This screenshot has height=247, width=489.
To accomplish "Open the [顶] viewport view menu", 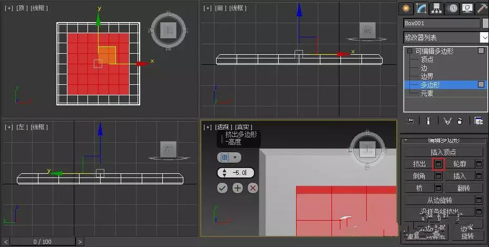I will [x=22, y=8].
